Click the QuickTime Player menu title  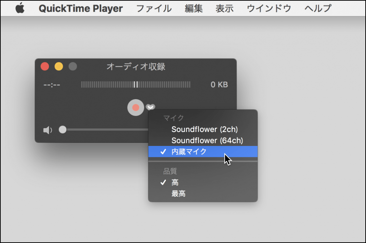click(x=80, y=8)
